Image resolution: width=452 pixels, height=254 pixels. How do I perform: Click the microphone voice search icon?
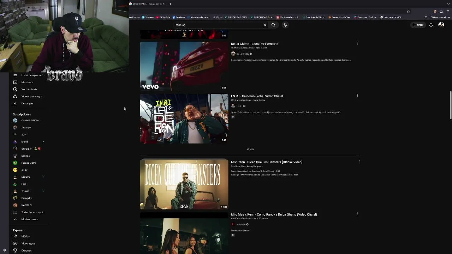pos(285,25)
